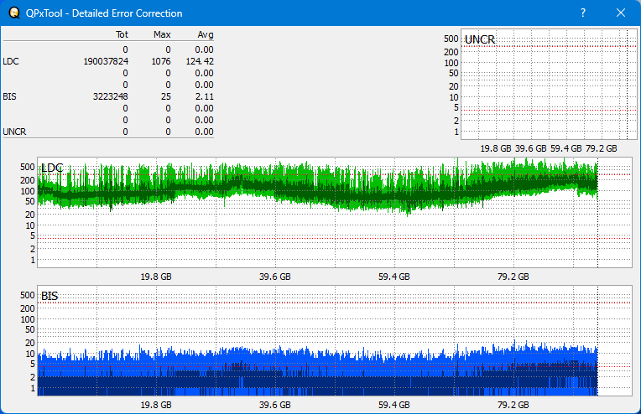Viewport: 641px width, 414px height.
Task: Select LDC average value 124.42
Action: coord(200,61)
